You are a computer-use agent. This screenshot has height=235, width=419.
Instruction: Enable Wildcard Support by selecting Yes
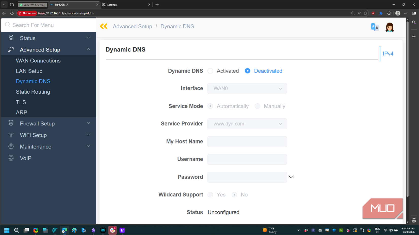click(210, 194)
